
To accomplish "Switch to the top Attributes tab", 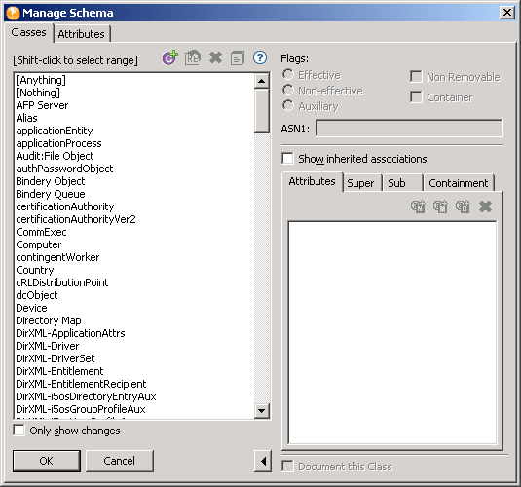I will click(82, 34).
